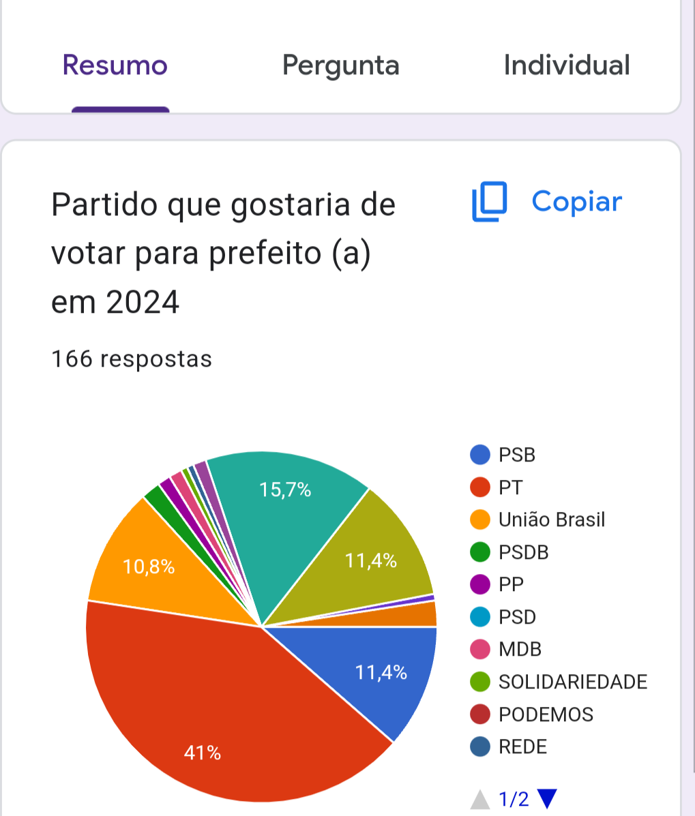Go to the Individual tab
The width and height of the screenshot is (695, 816).
click(x=566, y=65)
